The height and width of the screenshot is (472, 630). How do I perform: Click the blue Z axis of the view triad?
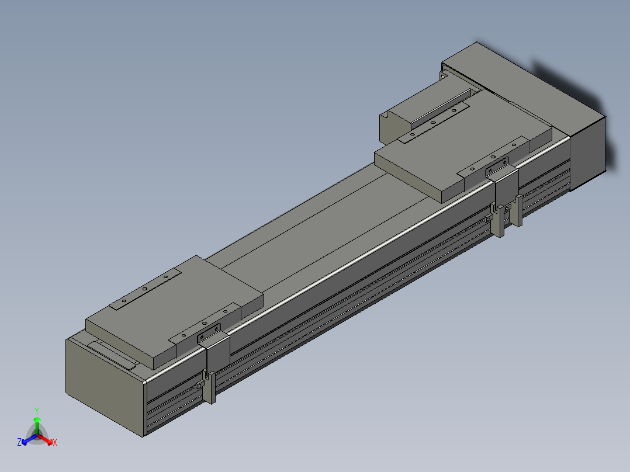pos(28,440)
